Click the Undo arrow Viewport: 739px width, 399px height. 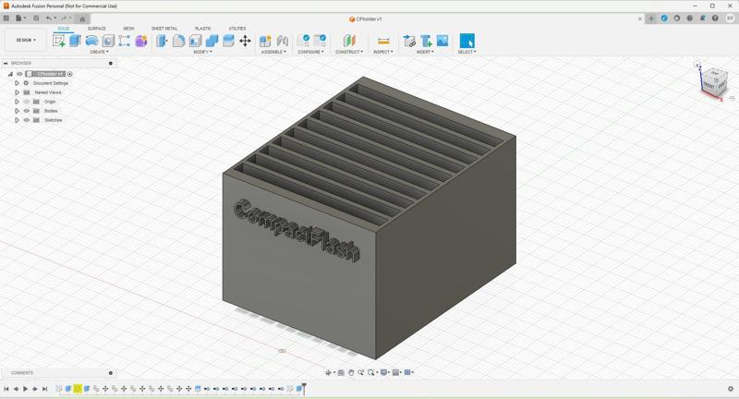click(49, 18)
